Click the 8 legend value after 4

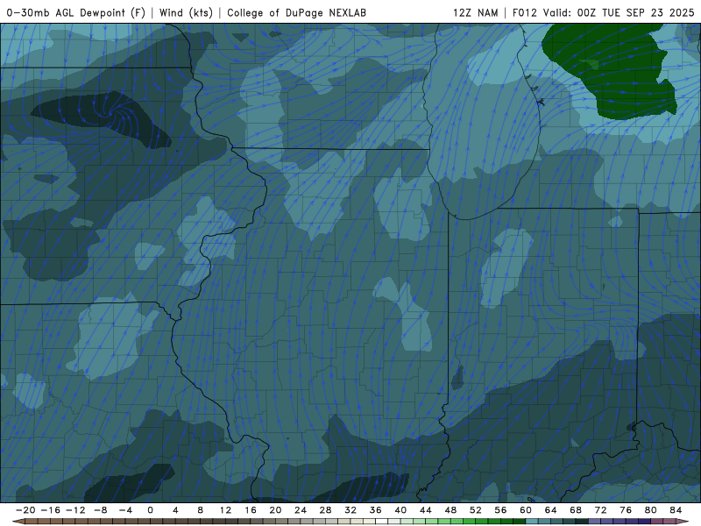click(x=201, y=510)
